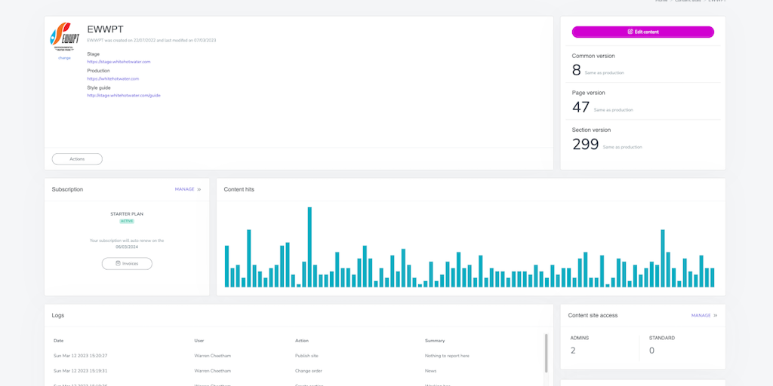Click the green ACTIVE status badge
Screen dimensions: 773x386
point(127,221)
